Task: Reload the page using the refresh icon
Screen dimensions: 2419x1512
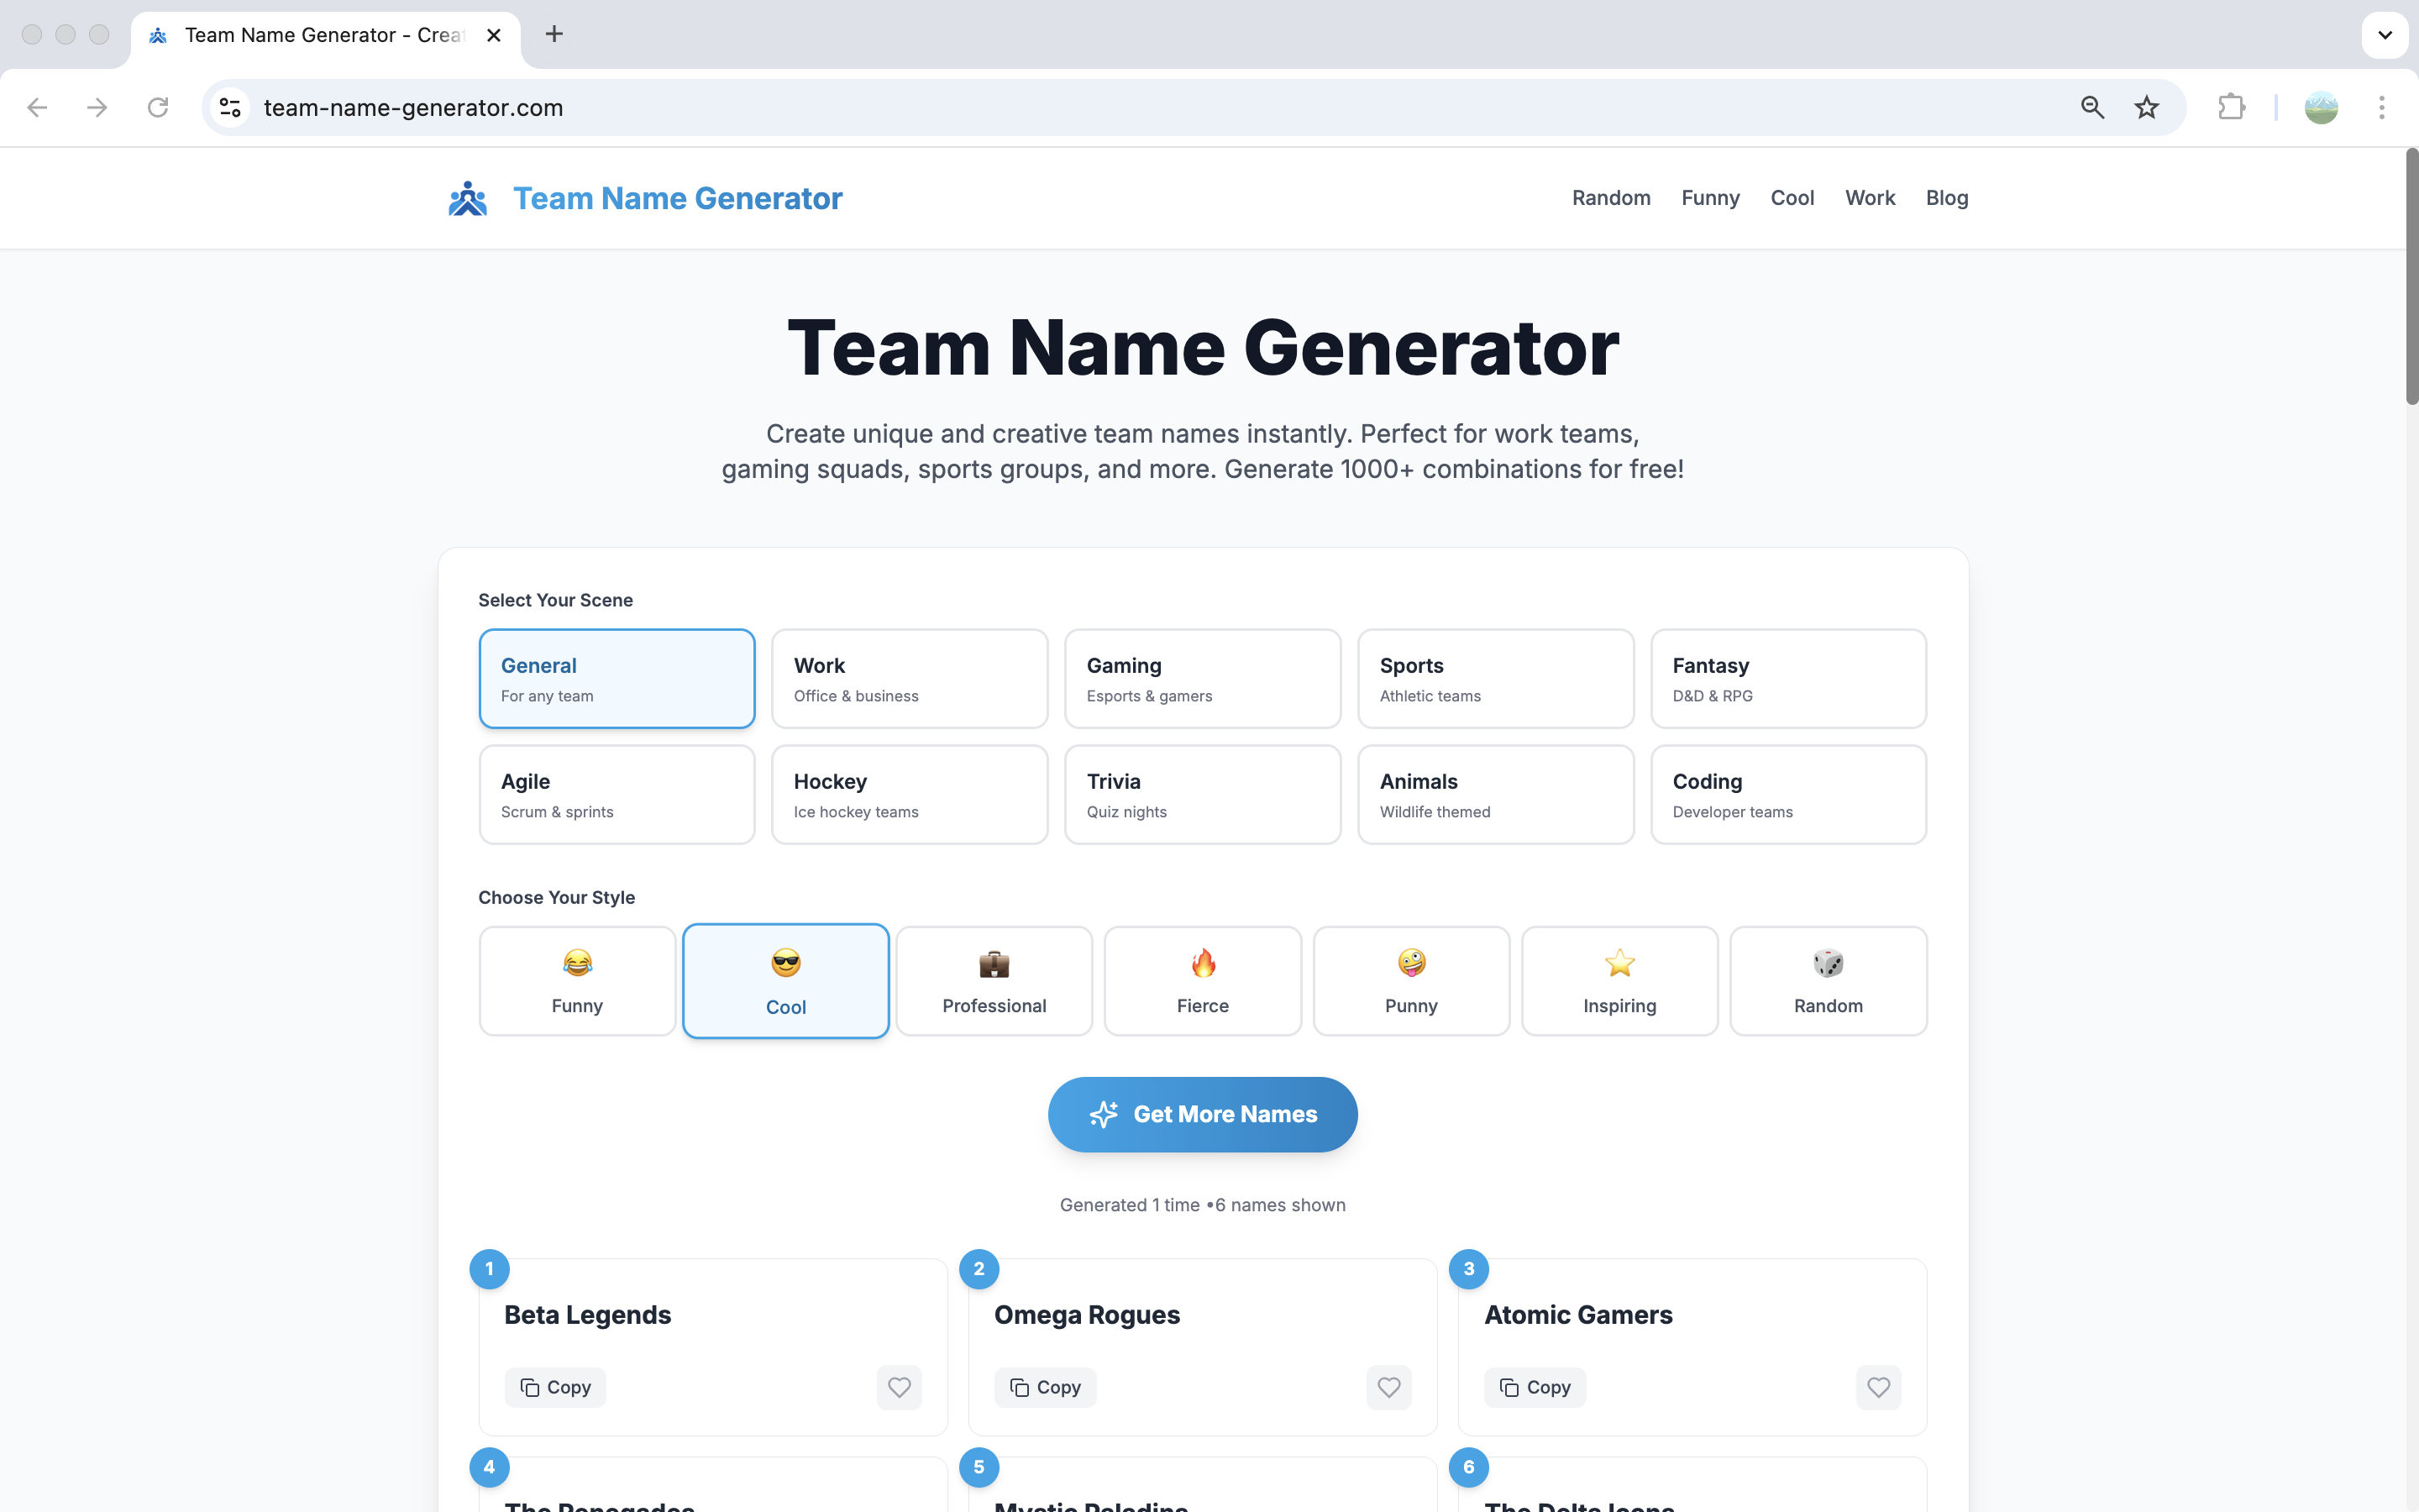Action: tap(158, 107)
